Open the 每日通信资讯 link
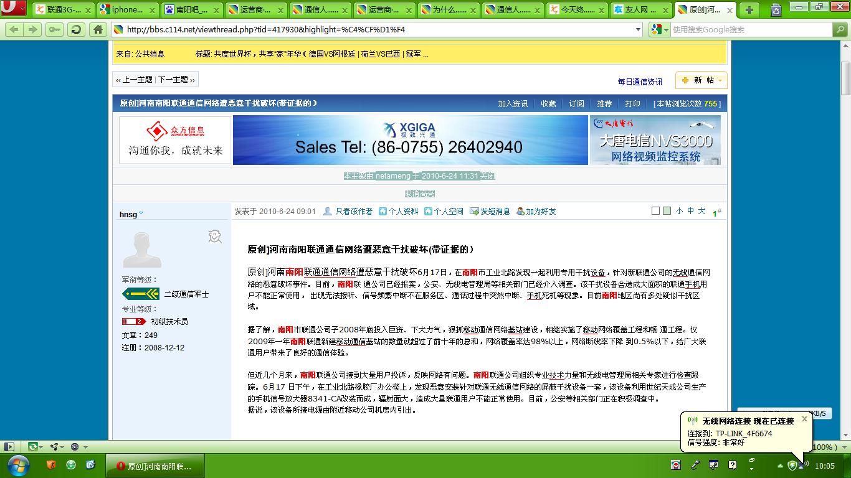Screen dimensions: 851x478 click(x=640, y=82)
